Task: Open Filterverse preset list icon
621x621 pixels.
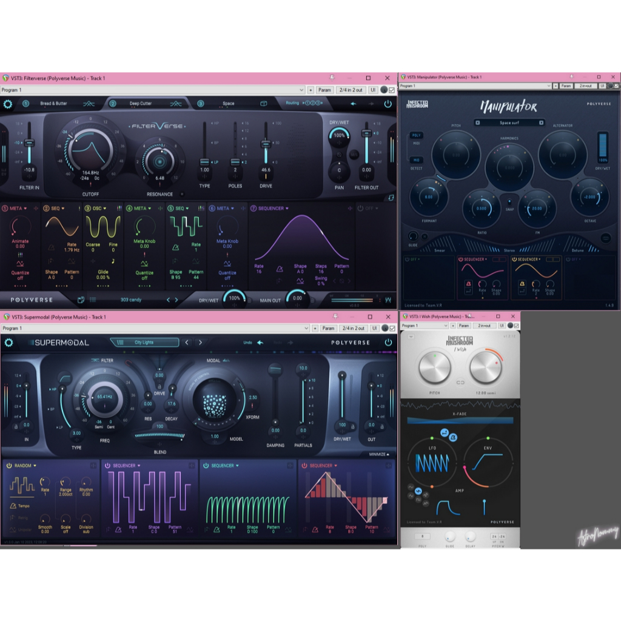Action: (x=93, y=300)
